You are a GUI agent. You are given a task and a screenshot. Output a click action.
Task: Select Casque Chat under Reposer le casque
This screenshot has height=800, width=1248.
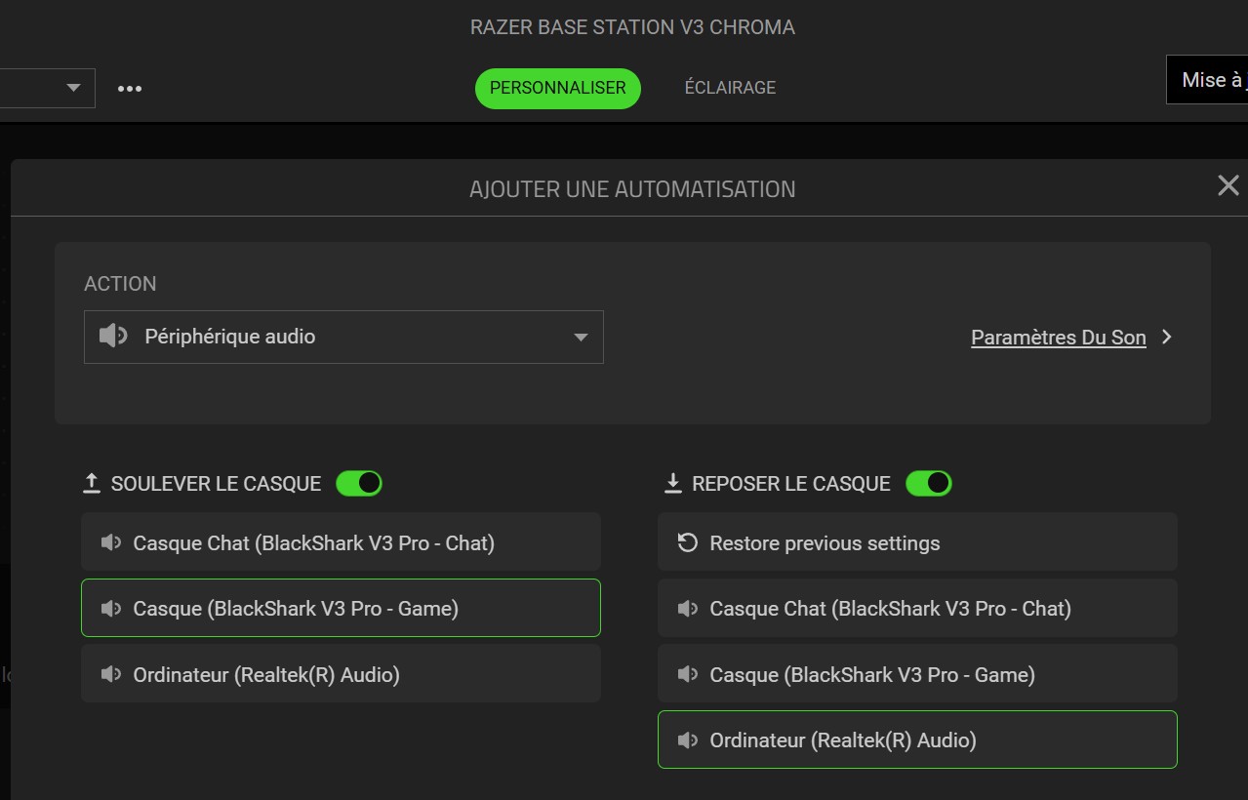click(917, 608)
